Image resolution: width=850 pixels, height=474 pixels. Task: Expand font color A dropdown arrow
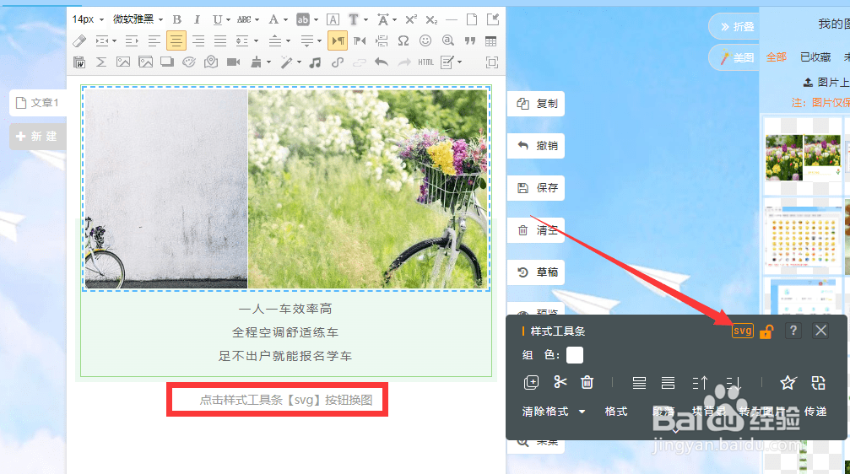pyautogui.click(x=285, y=19)
